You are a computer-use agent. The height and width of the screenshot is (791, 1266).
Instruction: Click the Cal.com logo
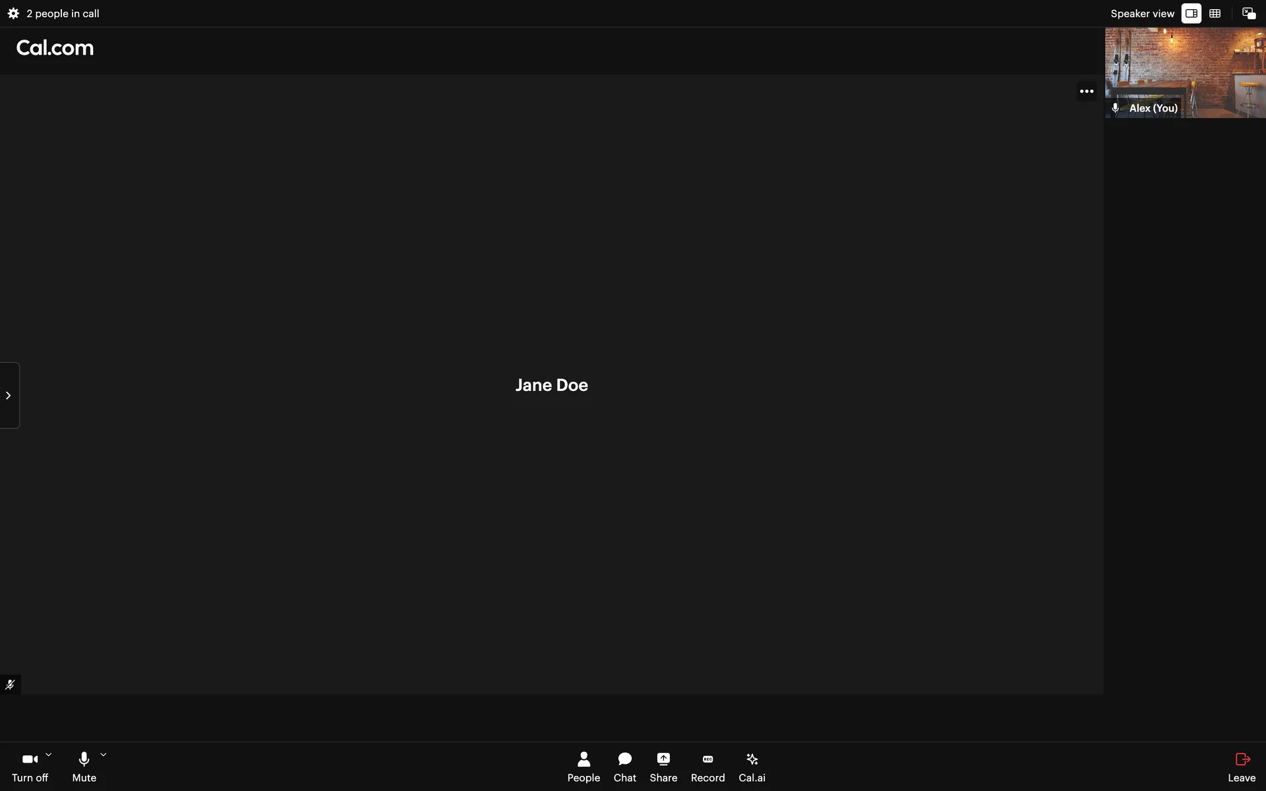tap(55, 47)
